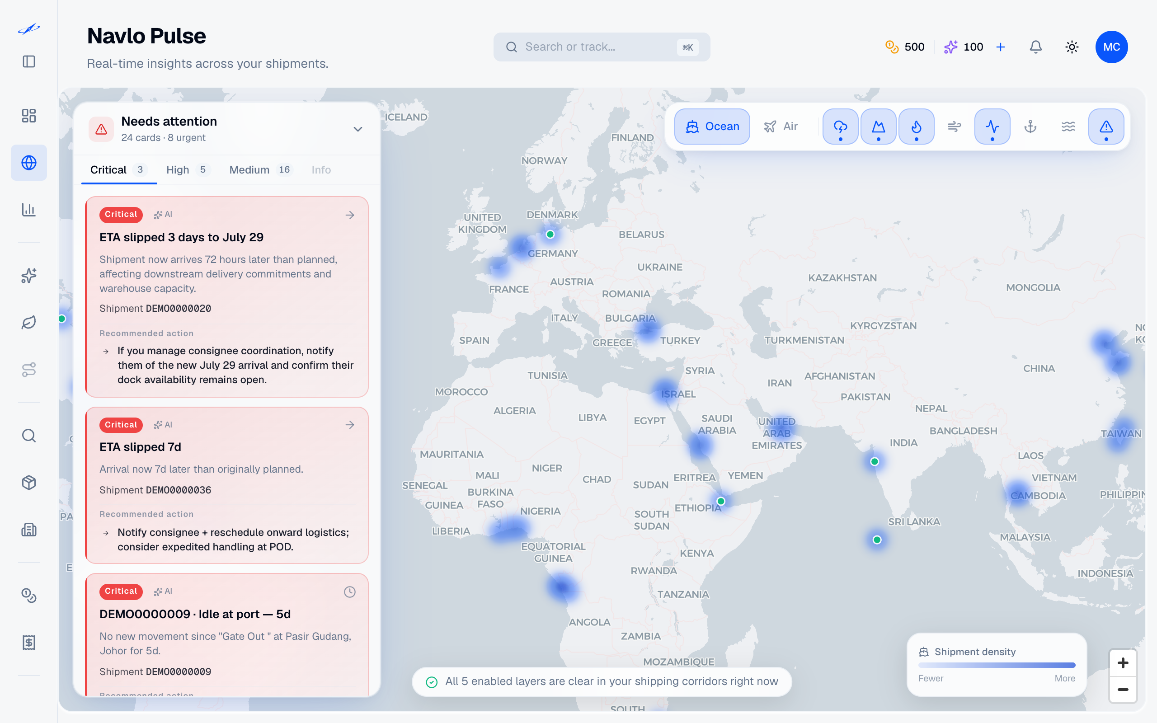Viewport: 1157px width, 723px height.
Task: Open the ETA slipped 7d card arrow
Action: point(350,425)
